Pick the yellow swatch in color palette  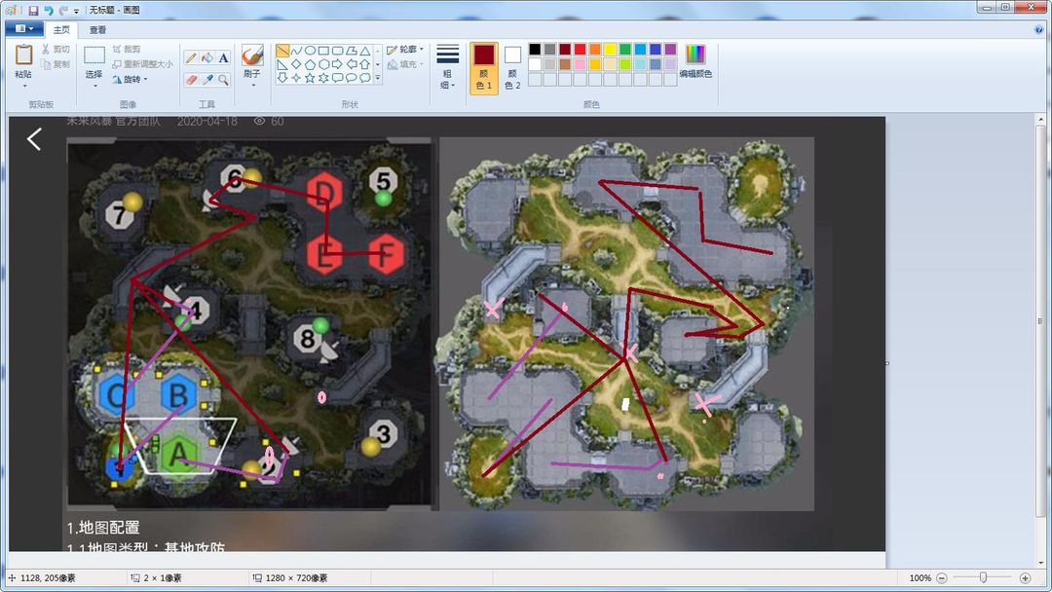click(x=610, y=49)
